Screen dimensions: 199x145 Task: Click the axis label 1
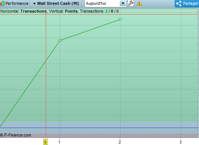pyautogui.click(x=59, y=142)
